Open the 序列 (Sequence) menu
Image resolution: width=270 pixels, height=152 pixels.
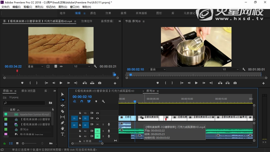tap(38, 7)
